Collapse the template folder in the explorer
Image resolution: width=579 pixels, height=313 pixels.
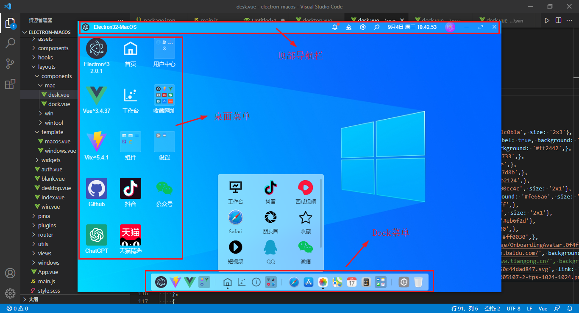(x=53, y=132)
